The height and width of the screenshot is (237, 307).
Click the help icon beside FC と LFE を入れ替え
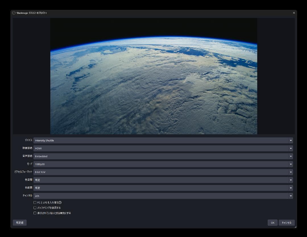coord(60,203)
